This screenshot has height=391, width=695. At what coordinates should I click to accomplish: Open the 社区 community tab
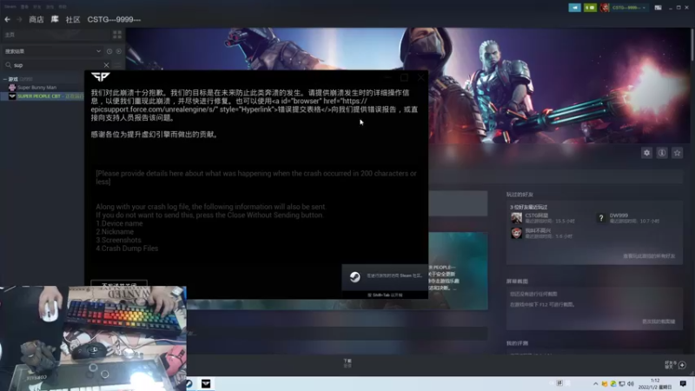[73, 19]
